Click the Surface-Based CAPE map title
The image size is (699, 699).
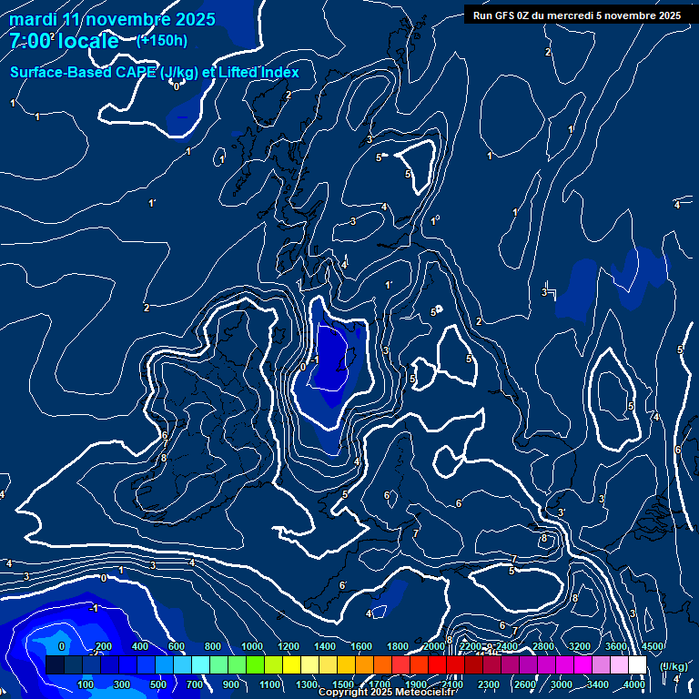click(x=155, y=72)
